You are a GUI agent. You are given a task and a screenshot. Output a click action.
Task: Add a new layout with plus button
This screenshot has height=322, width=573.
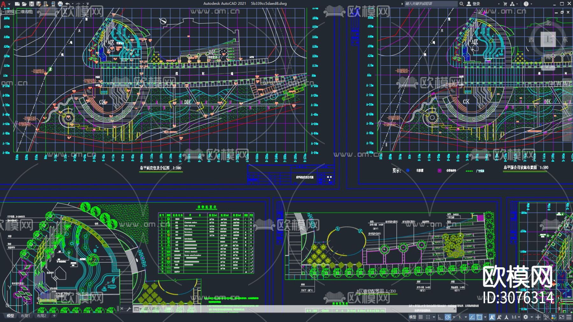[x=54, y=316]
